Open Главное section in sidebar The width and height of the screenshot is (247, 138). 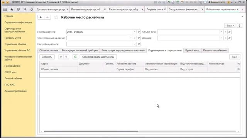[9, 16]
